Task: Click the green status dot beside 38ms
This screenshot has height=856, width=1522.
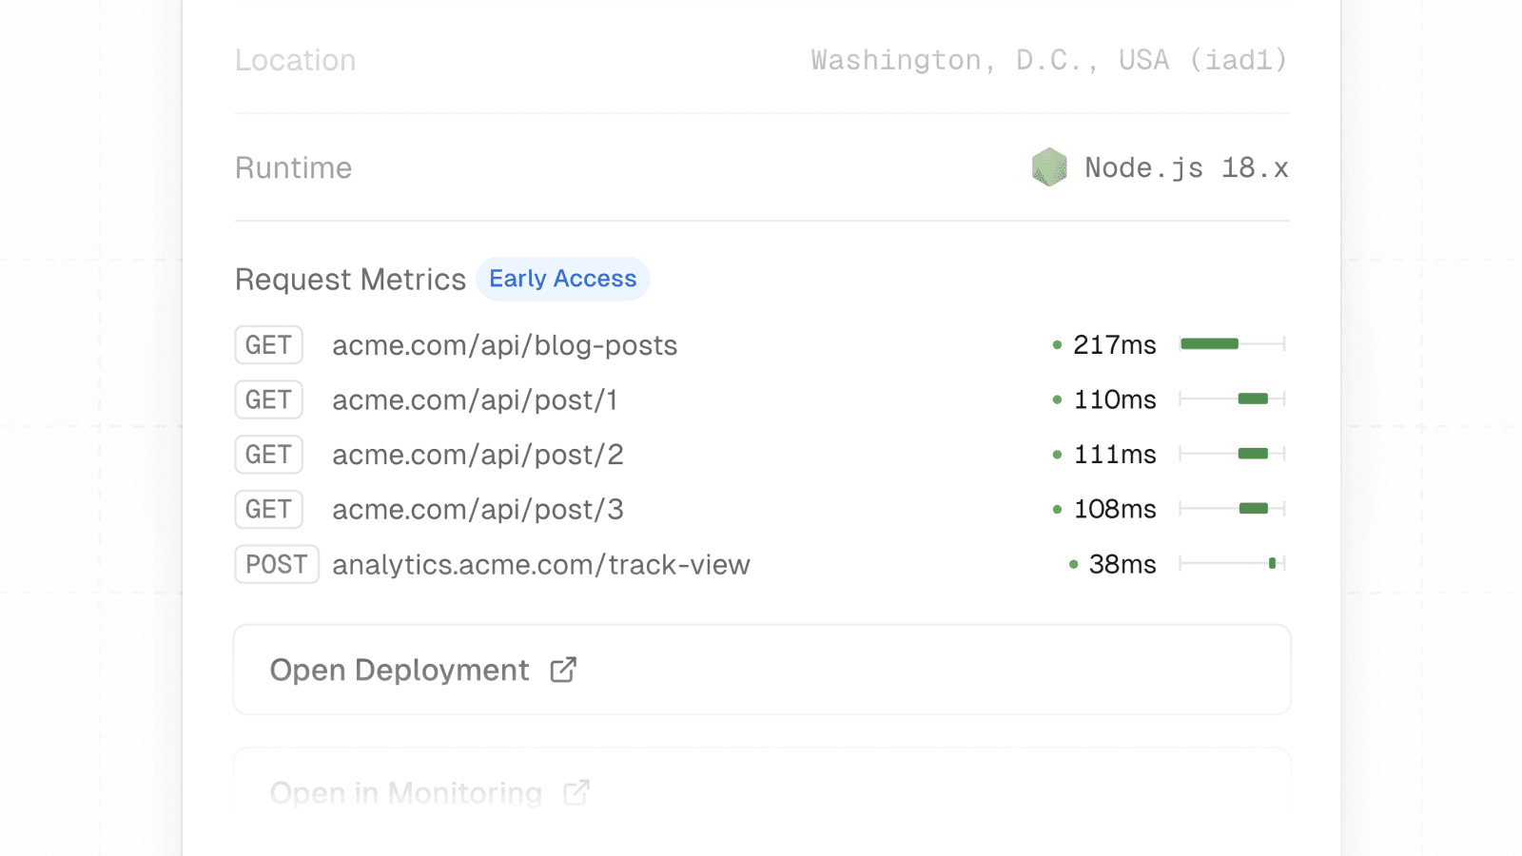Action: [x=1072, y=563]
